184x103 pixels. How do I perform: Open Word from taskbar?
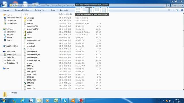pos(31,100)
